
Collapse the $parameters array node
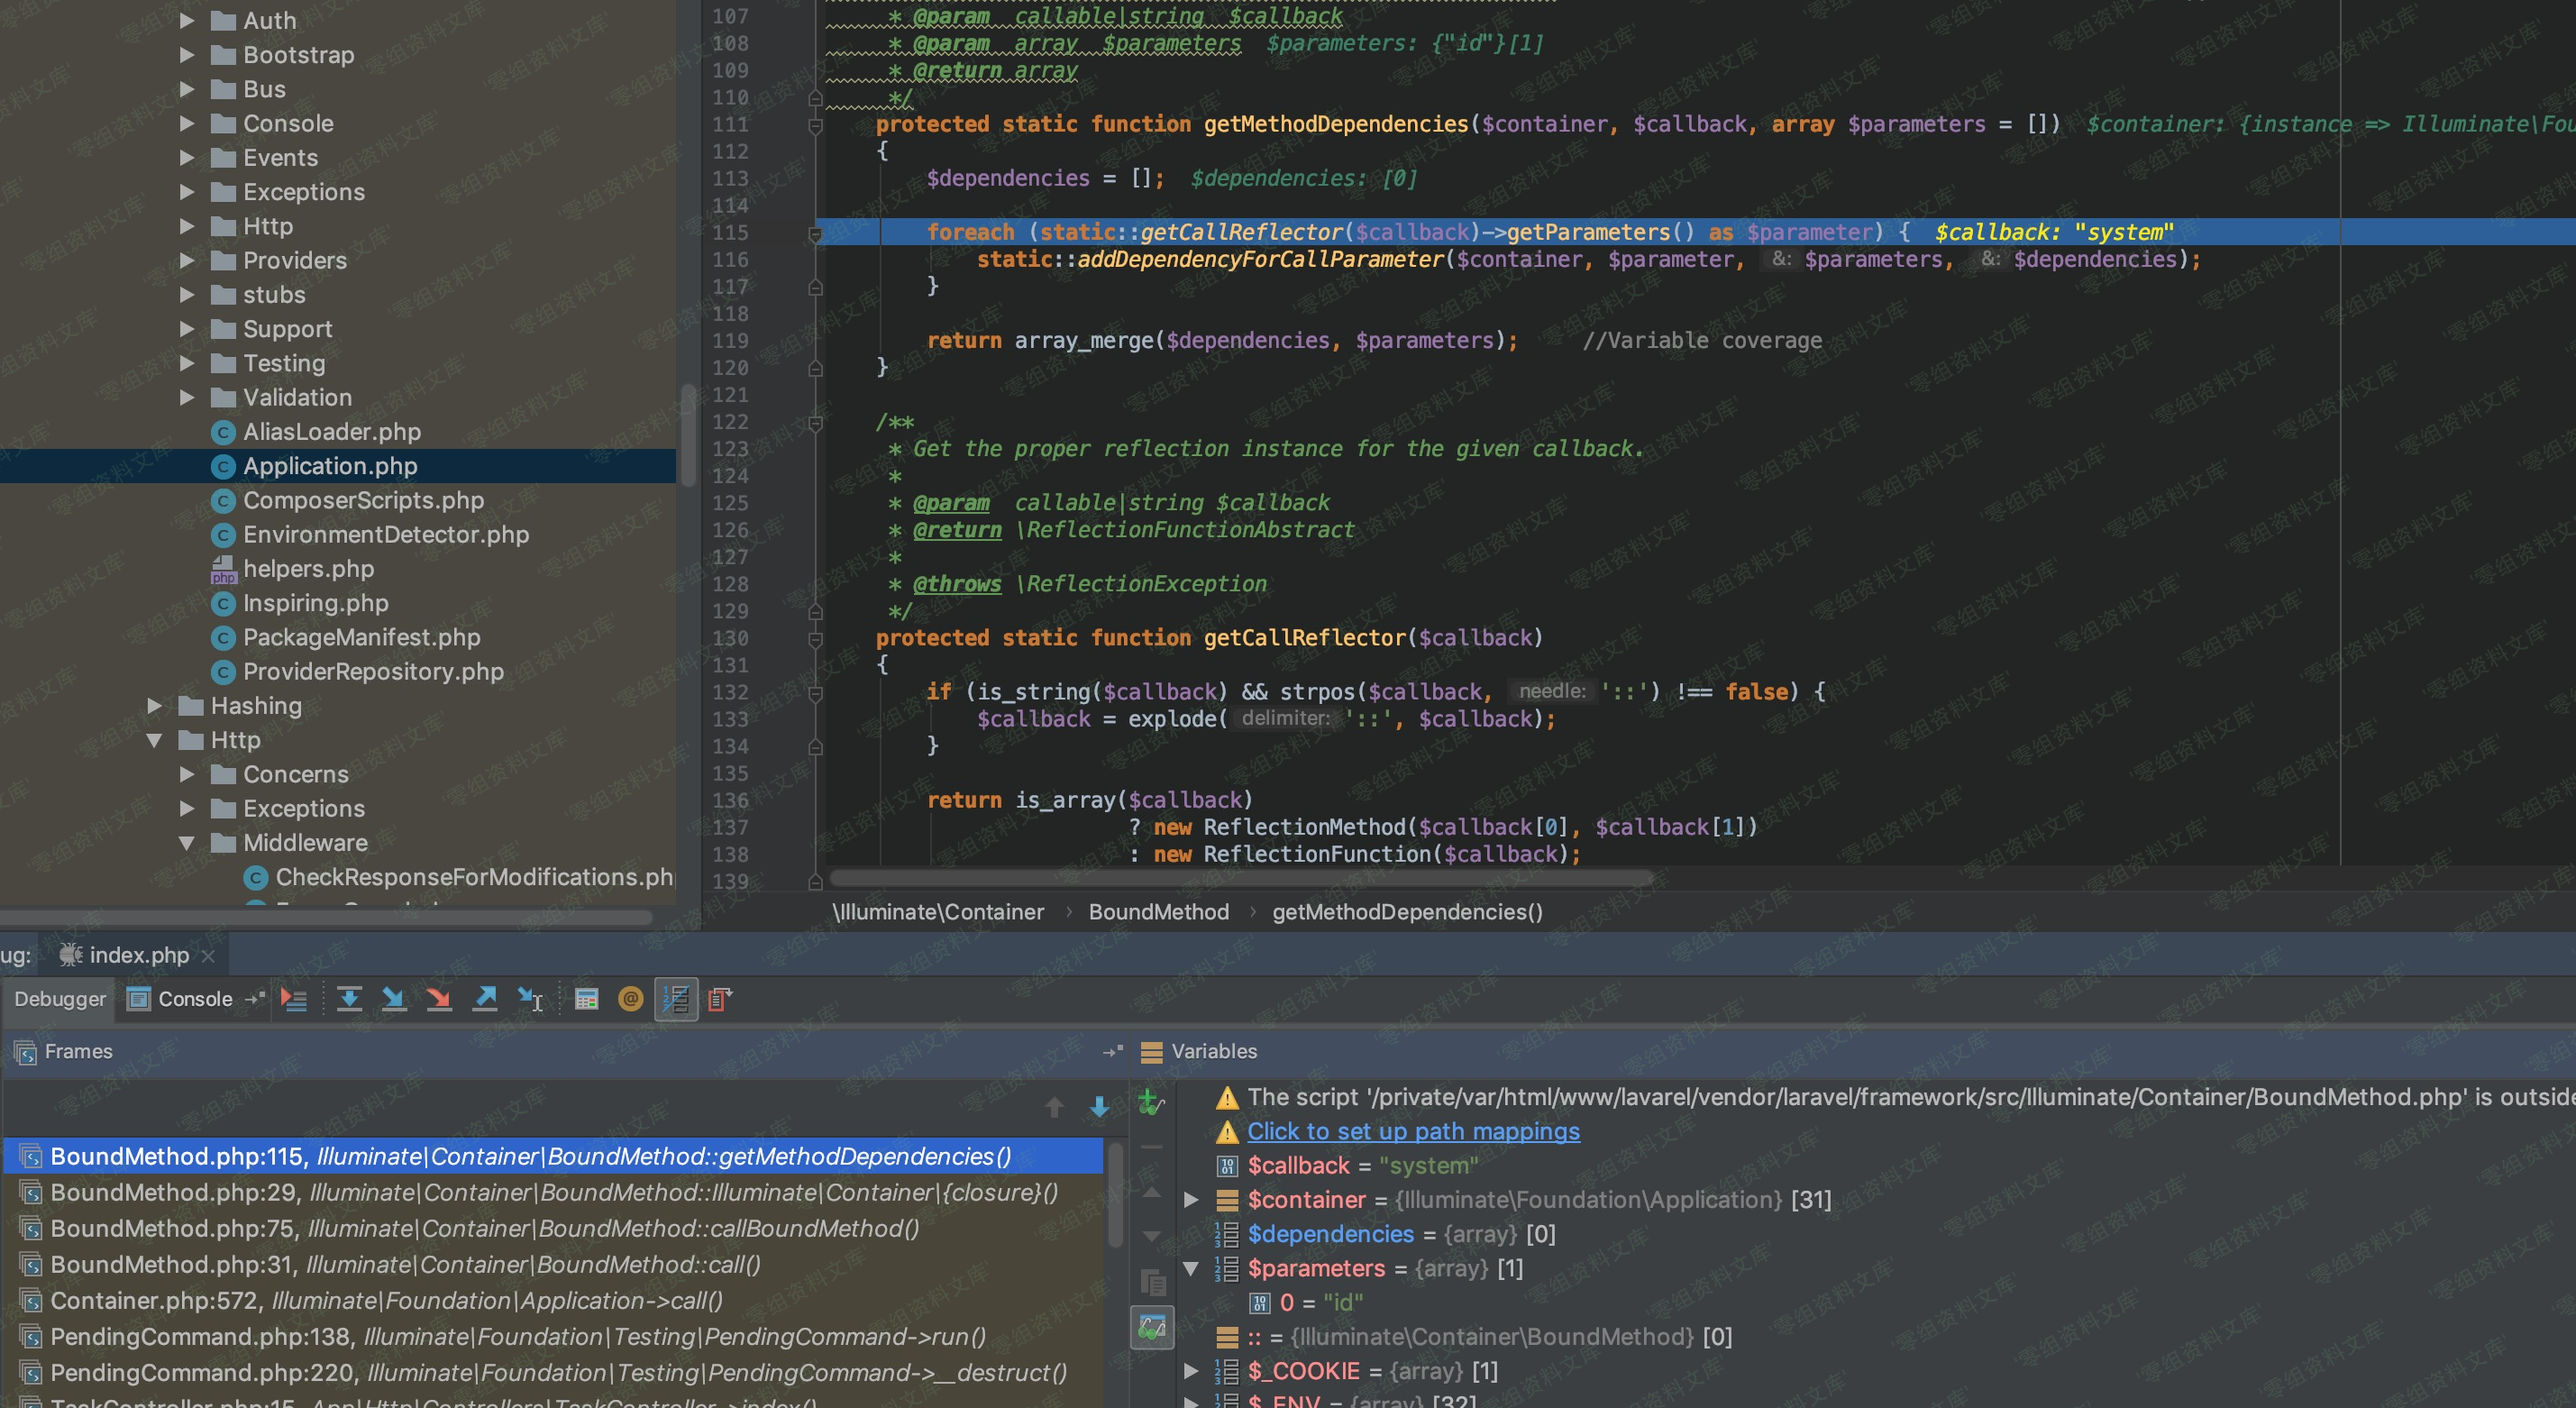click(x=1191, y=1268)
